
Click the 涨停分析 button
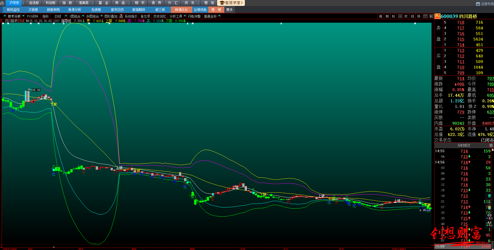(x=75, y=10)
